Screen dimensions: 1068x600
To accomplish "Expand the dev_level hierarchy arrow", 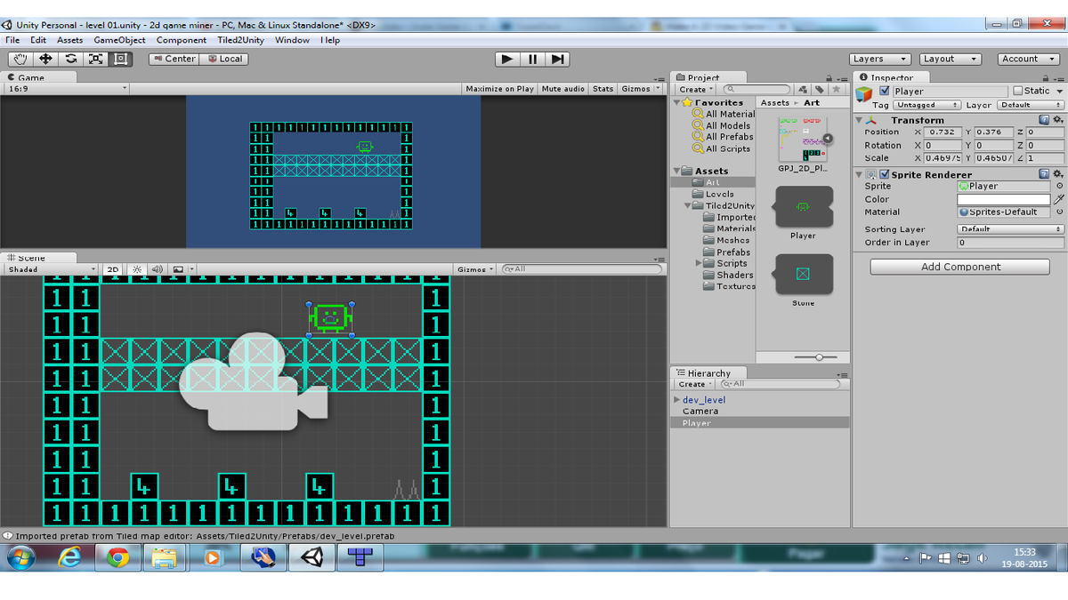I will 676,400.
